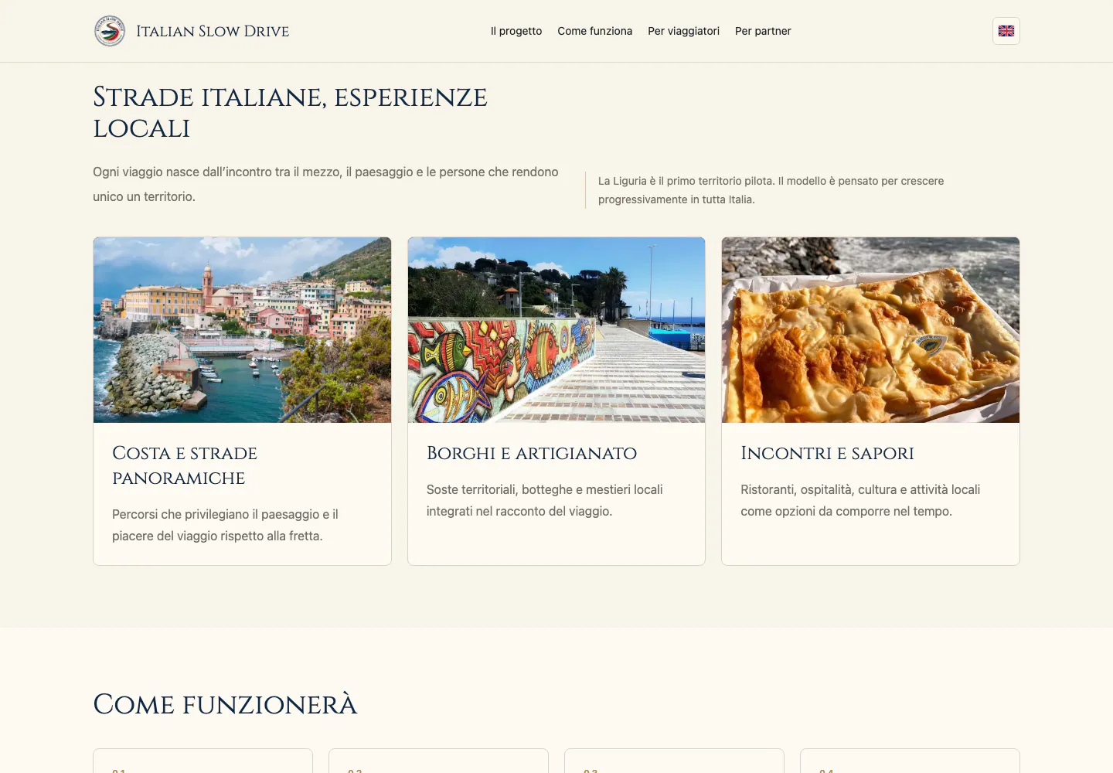Open the Il progetto menu item

coord(516,31)
